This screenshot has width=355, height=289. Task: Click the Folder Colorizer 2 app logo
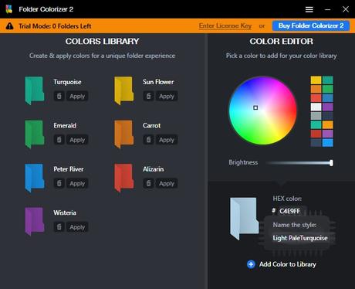[x=9, y=9]
